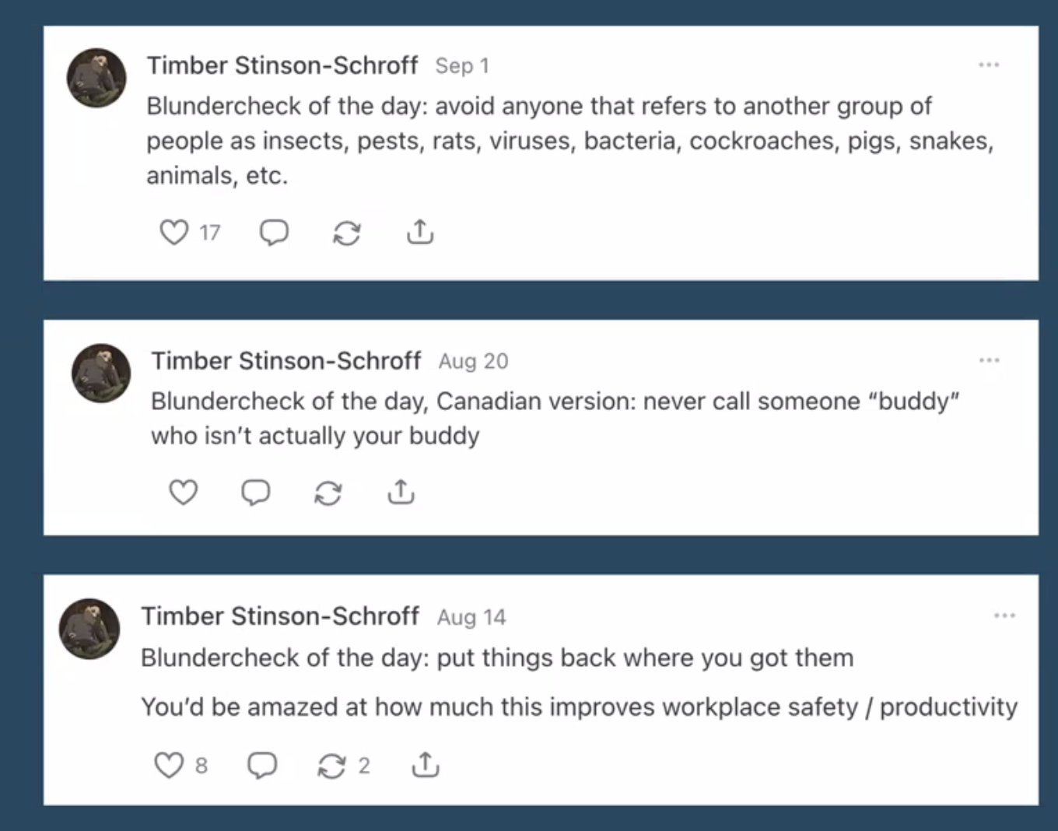Open author name on the Sep 1 post
Image resolution: width=1058 pixels, height=831 pixels.
[x=282, y=65]
